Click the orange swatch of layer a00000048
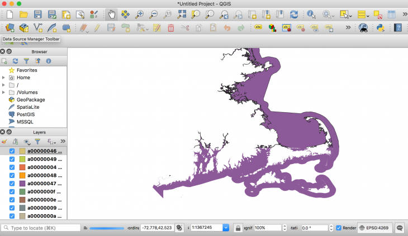The width and height of the screenshot is (408, 236). coord(22,175)
